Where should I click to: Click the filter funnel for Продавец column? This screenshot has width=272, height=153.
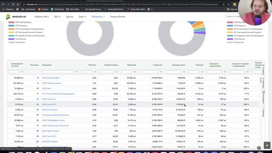[x=76, y=72]
